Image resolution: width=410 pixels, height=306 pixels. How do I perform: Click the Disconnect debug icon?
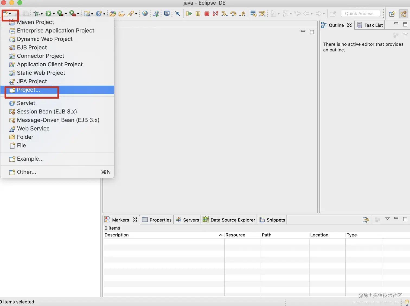click(215, 14)
